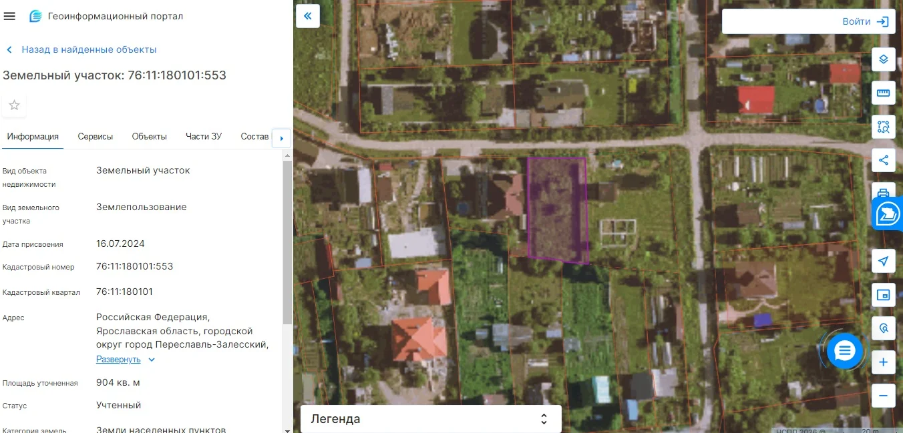
Task: Expand the Легенда legend panel
Action: click(x=431, y=419)
